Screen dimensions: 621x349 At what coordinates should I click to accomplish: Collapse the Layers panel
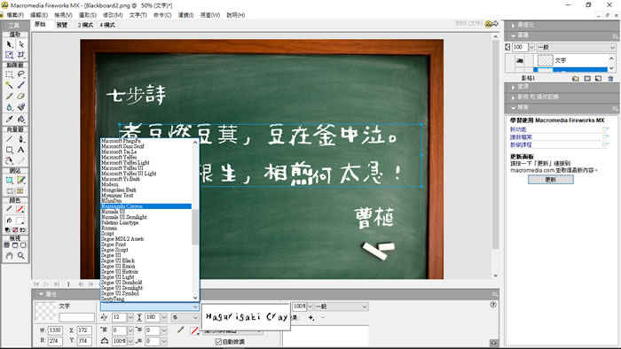(514, 35)
